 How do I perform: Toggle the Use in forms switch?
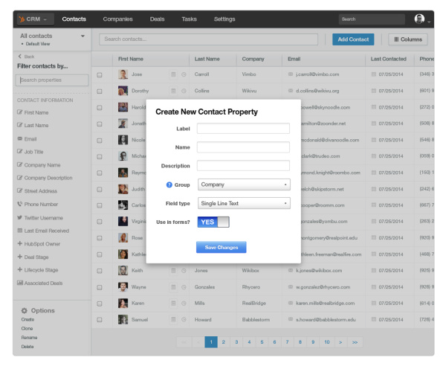click(x=213, y=222)
